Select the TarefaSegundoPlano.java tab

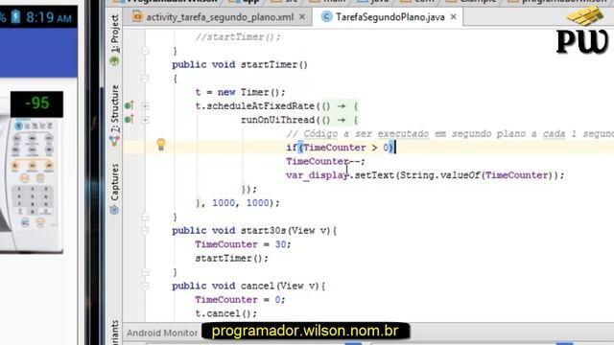point(390,17)
